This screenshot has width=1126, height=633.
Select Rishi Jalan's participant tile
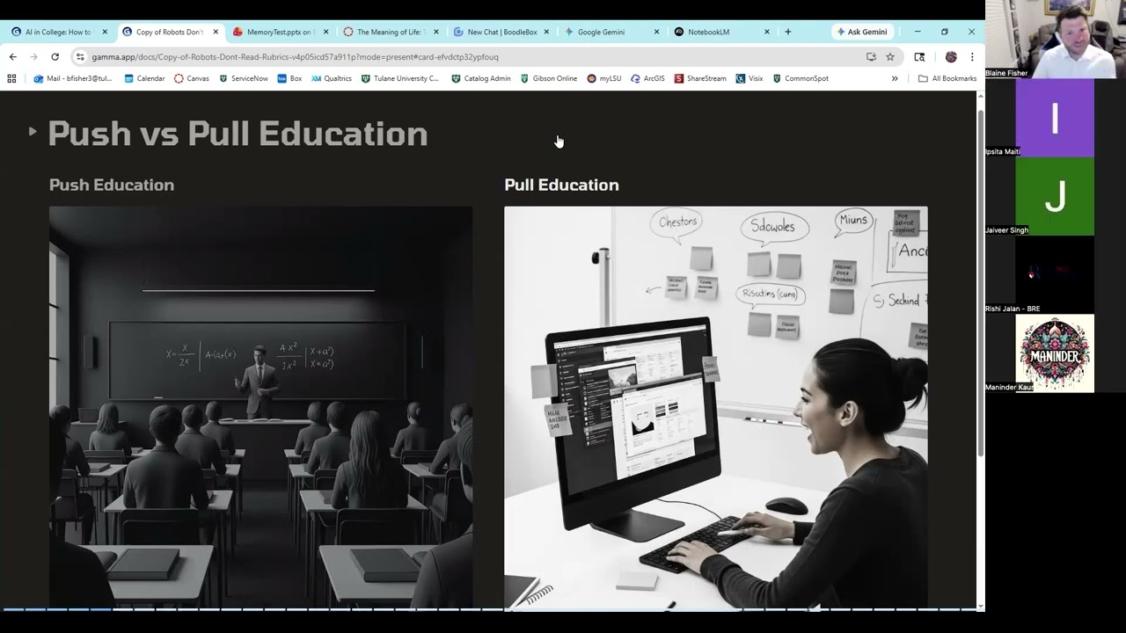(1055, 274)
